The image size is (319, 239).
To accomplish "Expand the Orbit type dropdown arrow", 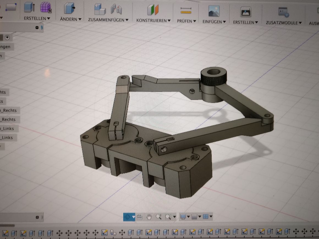I will 133,217.
